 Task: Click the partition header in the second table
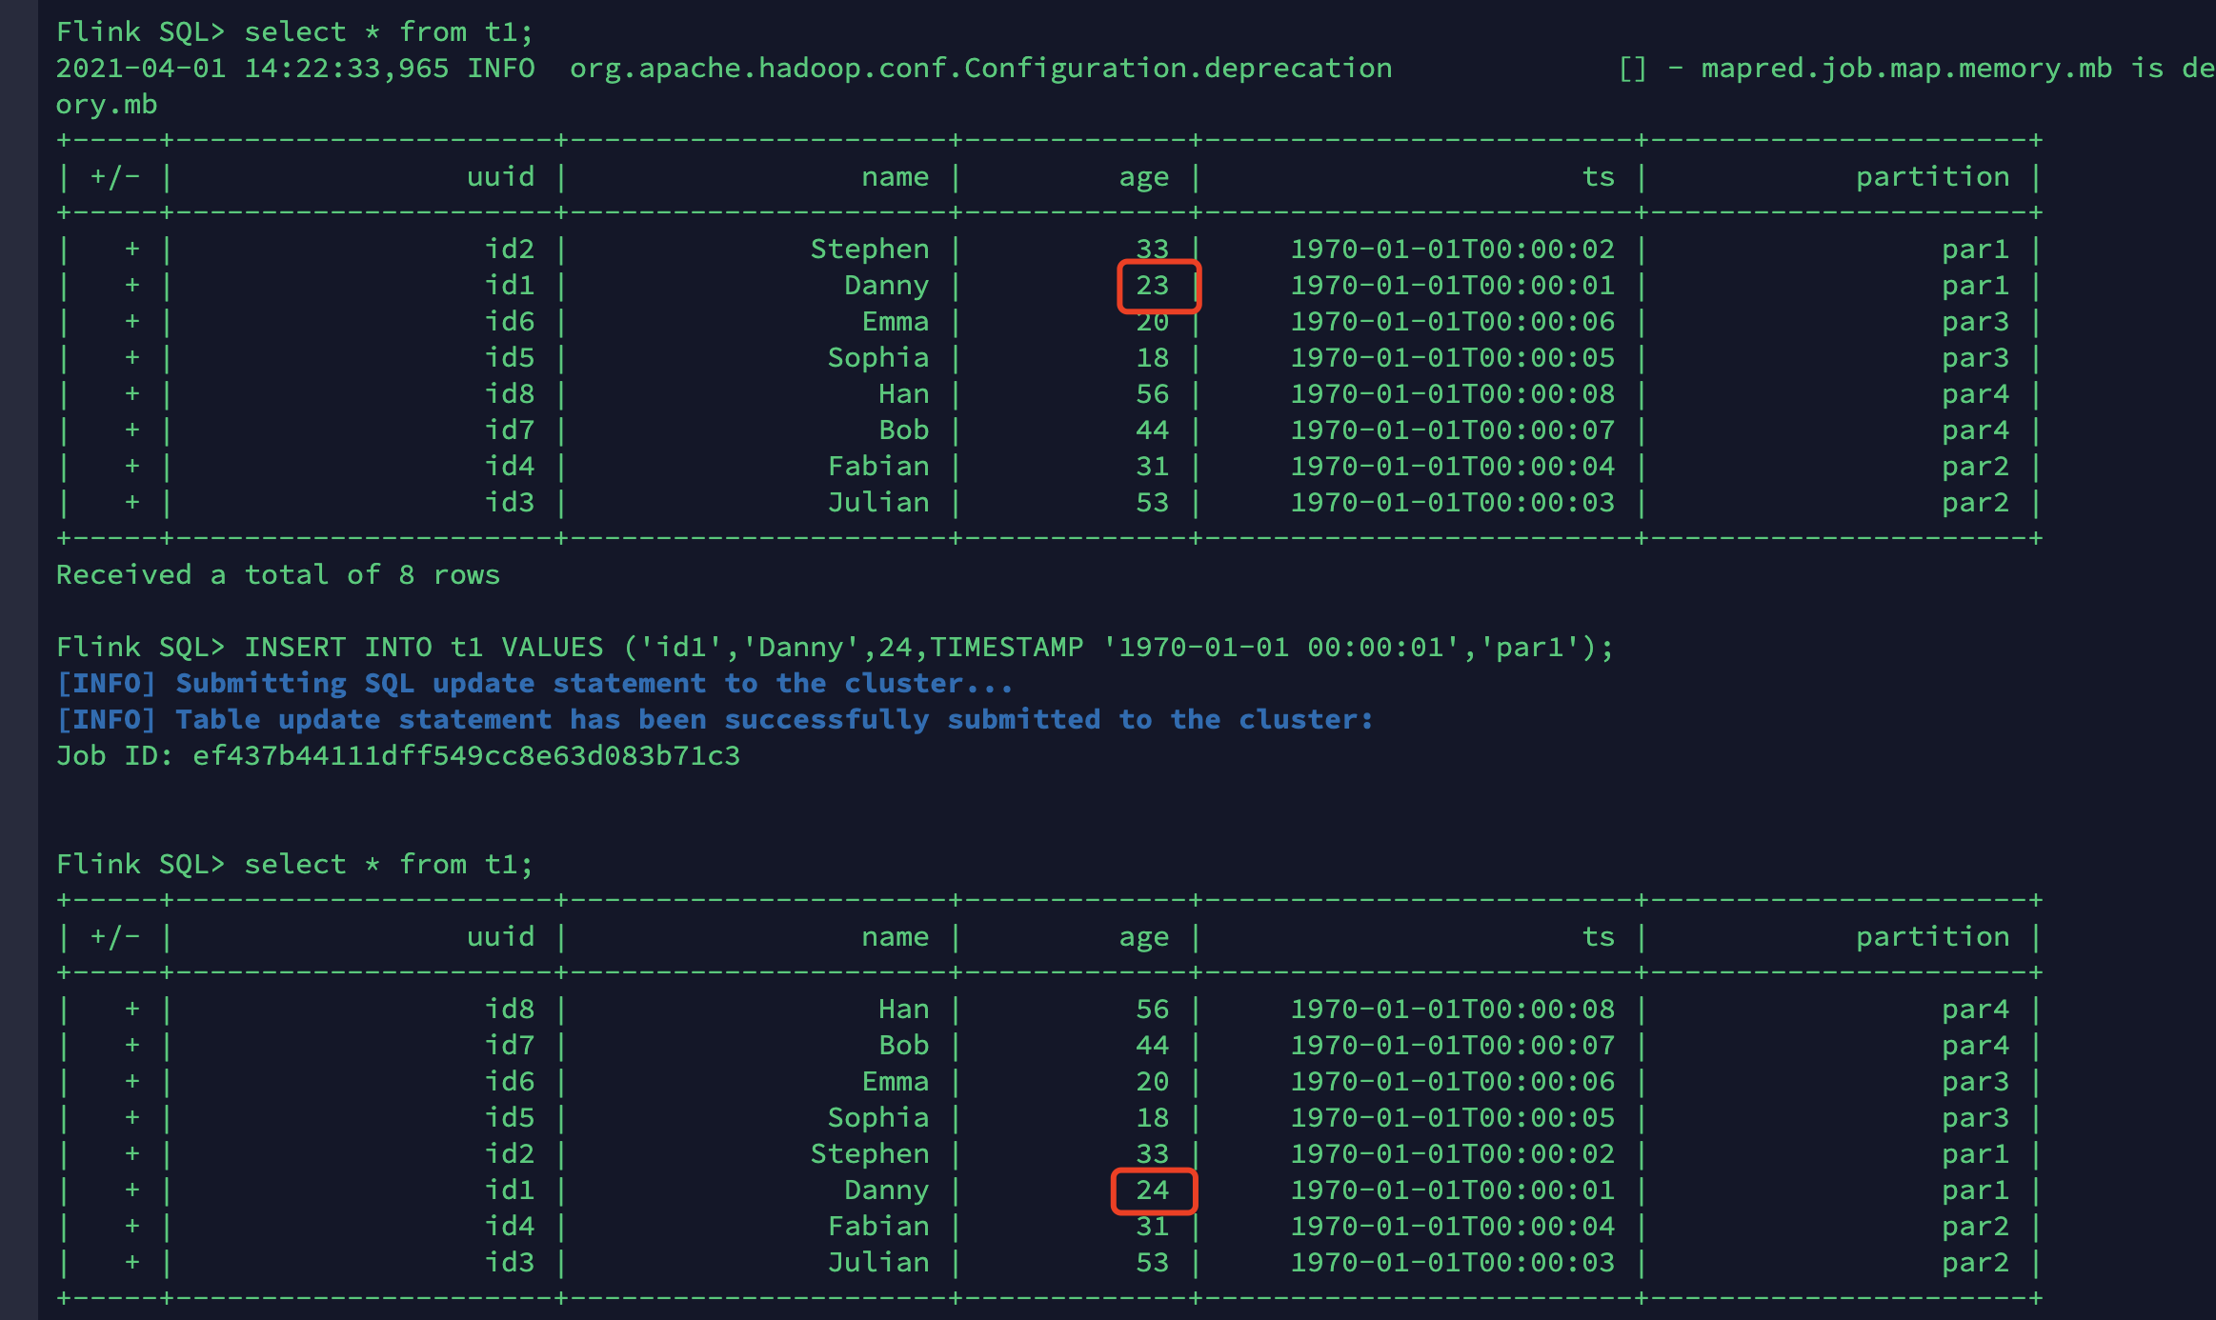click(x=1932, y=937)
